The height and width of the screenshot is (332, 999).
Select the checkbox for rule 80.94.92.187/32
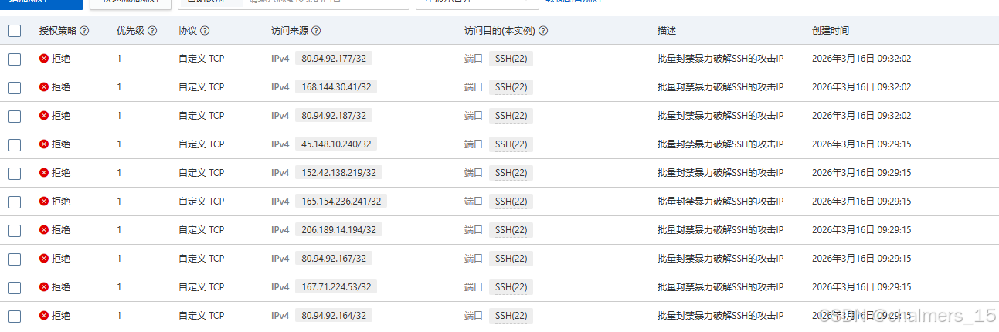point(15,117)
